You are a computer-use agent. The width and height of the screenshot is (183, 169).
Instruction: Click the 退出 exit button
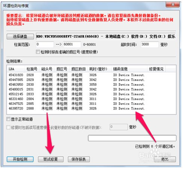(x=165, y=159)
